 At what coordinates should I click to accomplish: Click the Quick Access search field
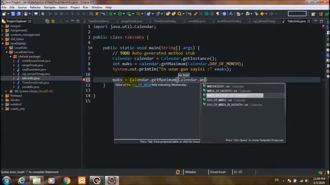[x=297, y=14]
